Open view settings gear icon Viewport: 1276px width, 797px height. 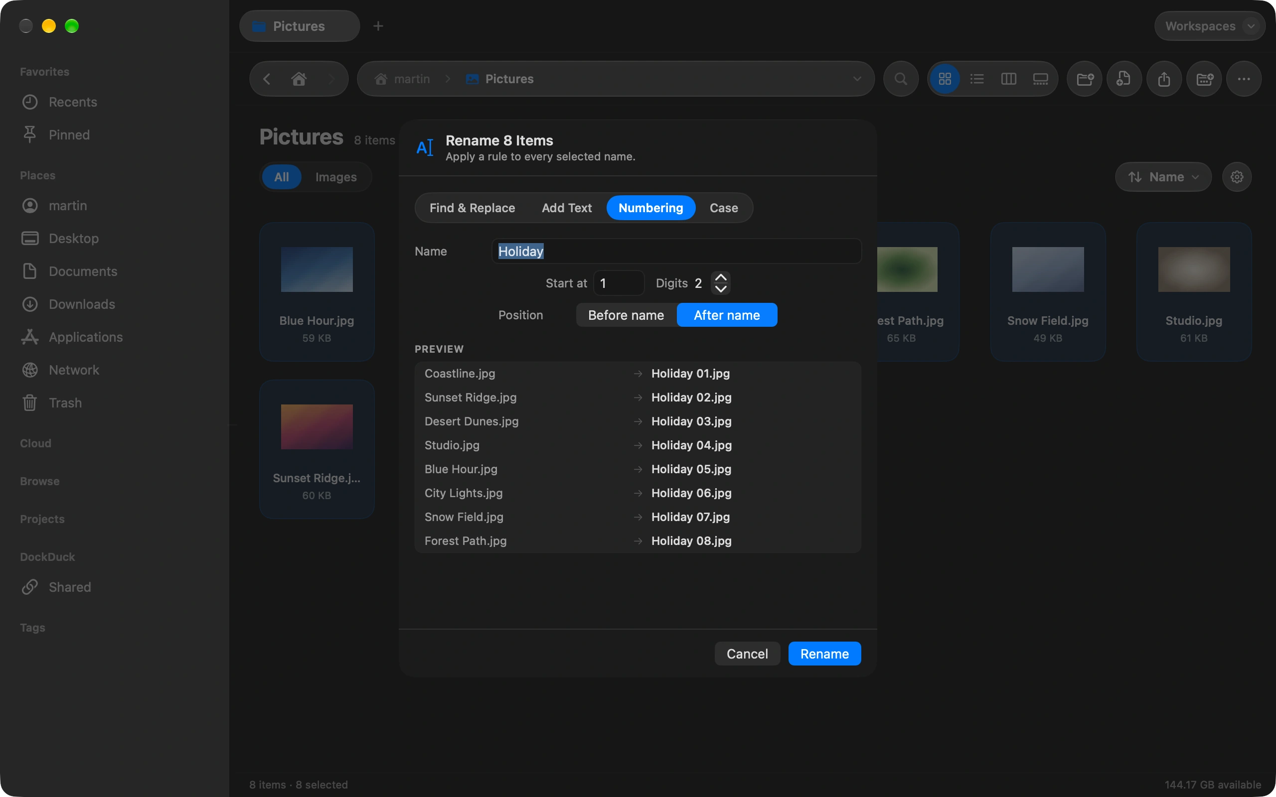(x=1237, y=176)
